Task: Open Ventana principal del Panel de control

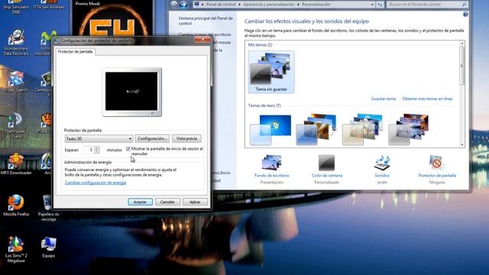Action: (x=206, y=21)
